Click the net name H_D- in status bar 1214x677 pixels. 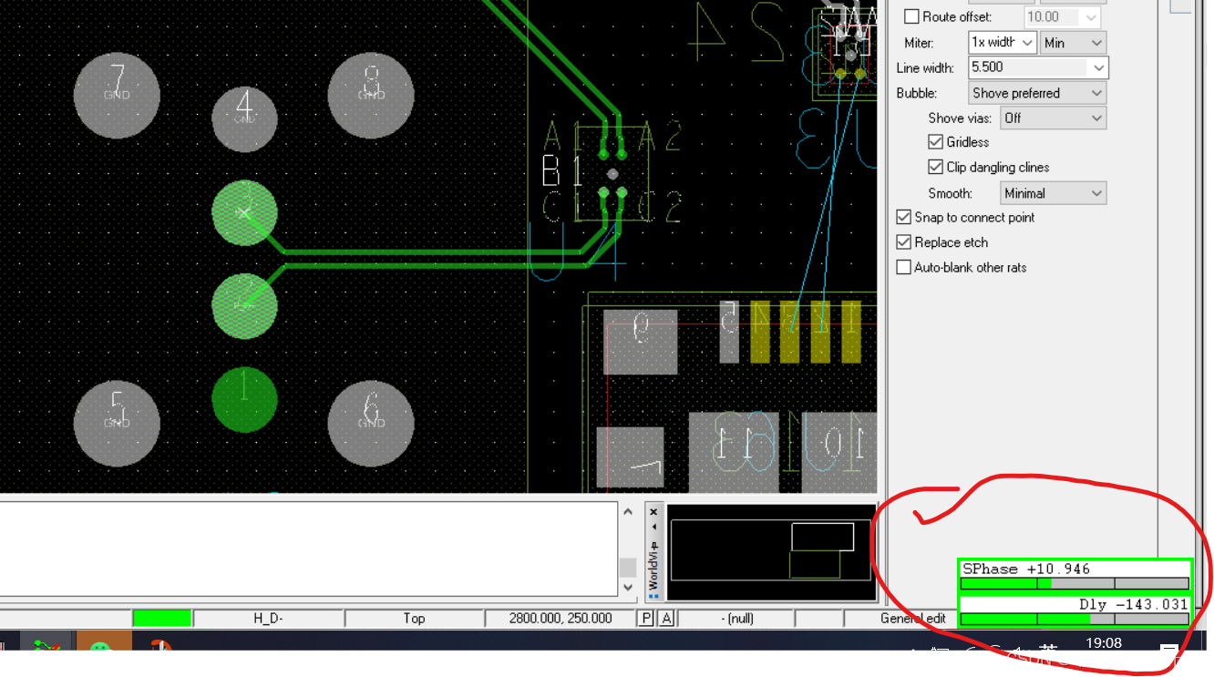click(x=268, y=618)
